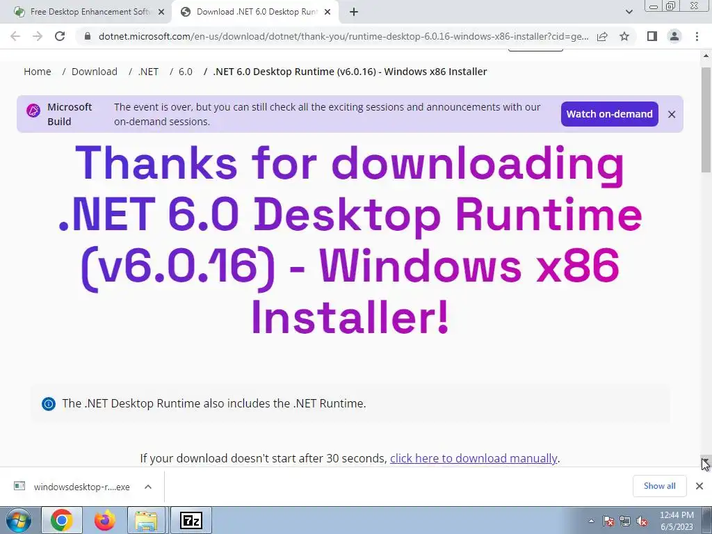Click the Thanks for downloading heading
This screenshot has height=534, width=712.
pos(350,239)
